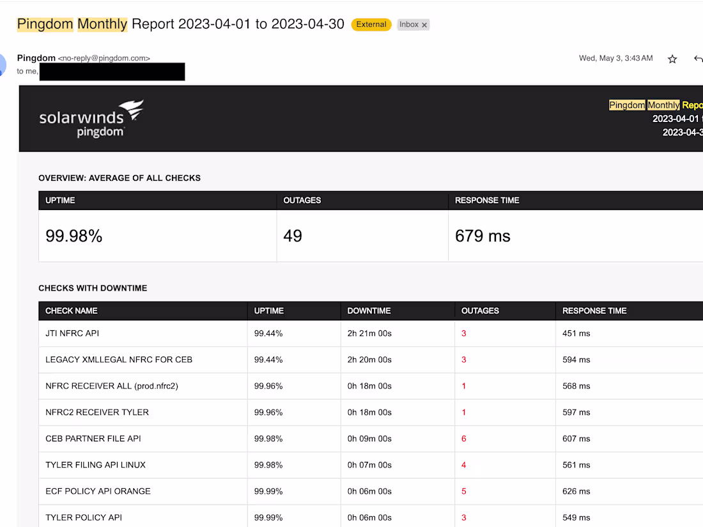Click the yellow External badge
703x527 pixels.
coord(371,24)
